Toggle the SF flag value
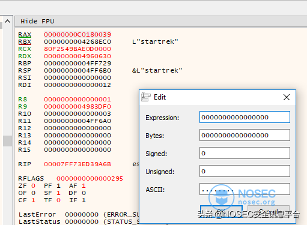The height and width of the screenshot is (225, 307). pos(58,193)
